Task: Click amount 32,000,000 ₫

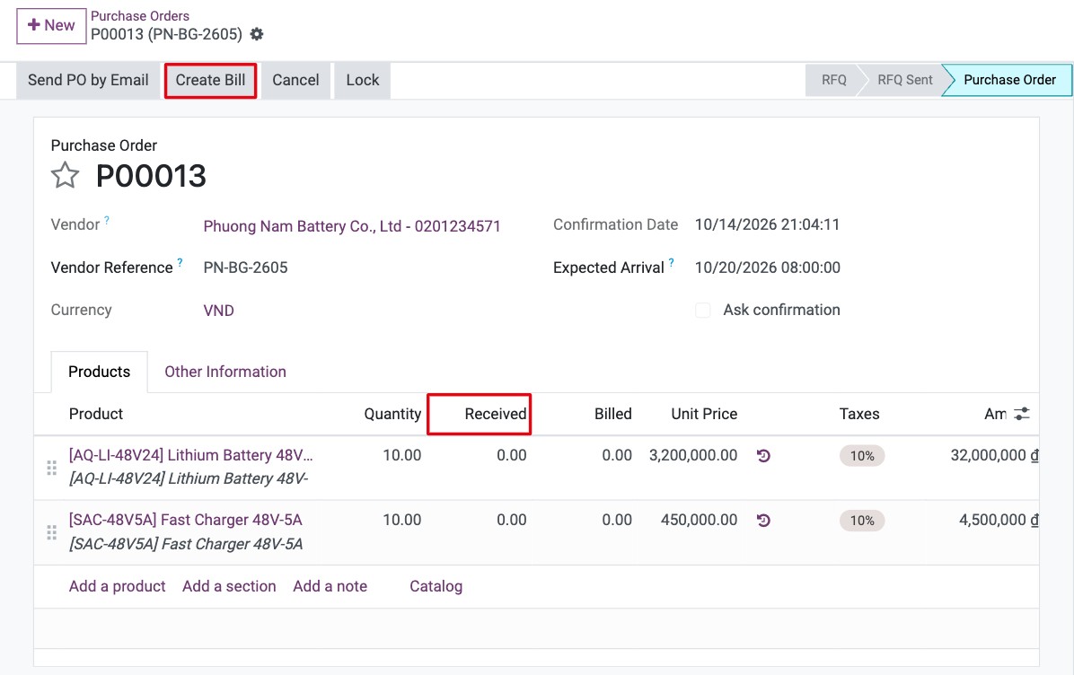Action: tap(995, 455)
